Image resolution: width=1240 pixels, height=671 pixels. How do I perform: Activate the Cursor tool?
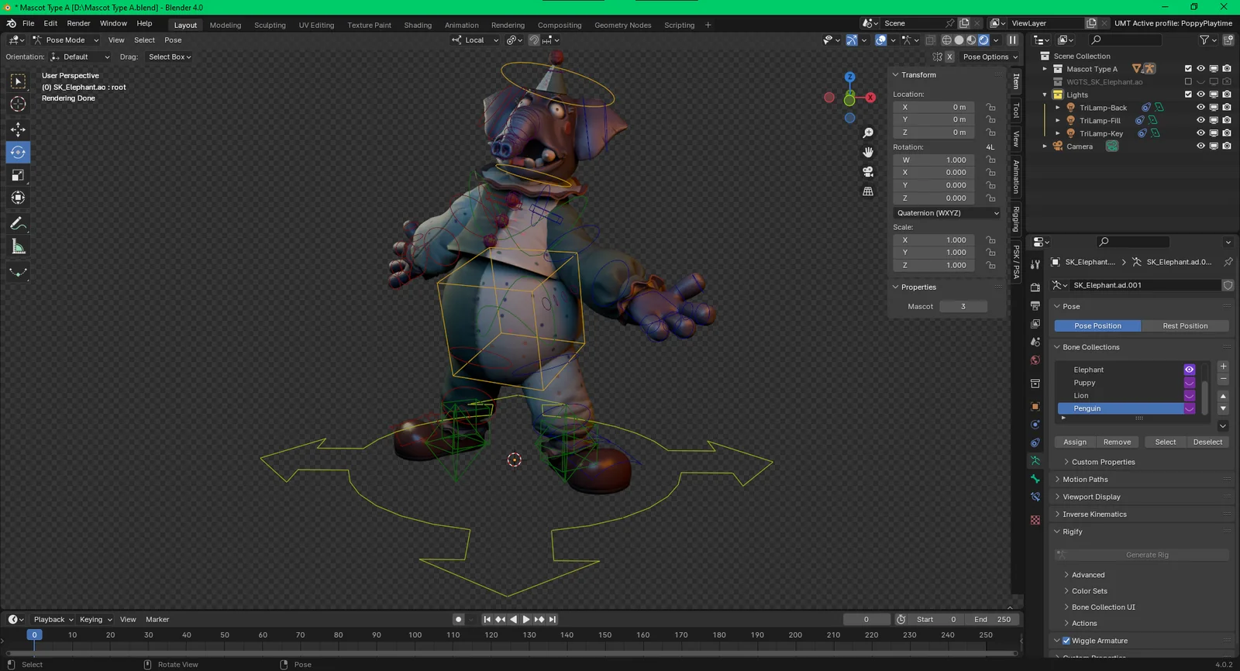[18, 104]
